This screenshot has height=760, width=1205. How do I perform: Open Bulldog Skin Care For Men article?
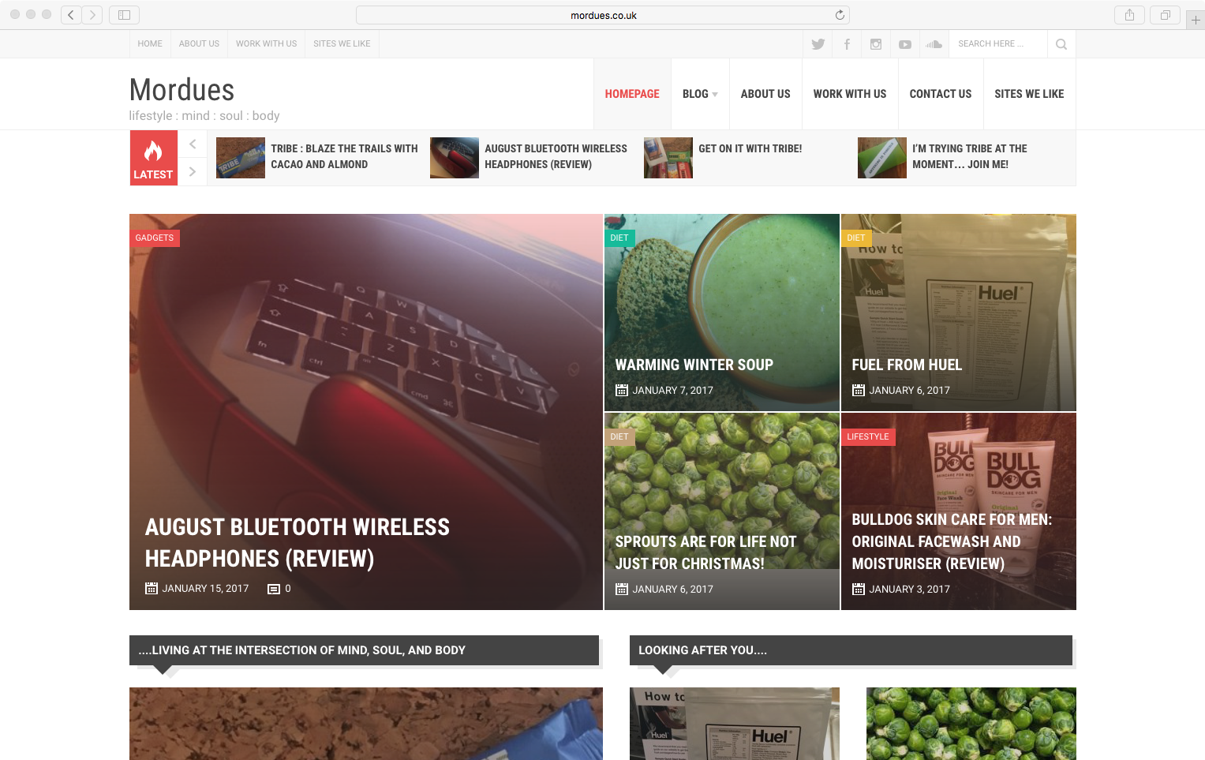(952, 541)
